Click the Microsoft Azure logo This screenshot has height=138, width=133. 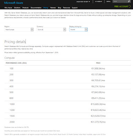pos(13,3)
